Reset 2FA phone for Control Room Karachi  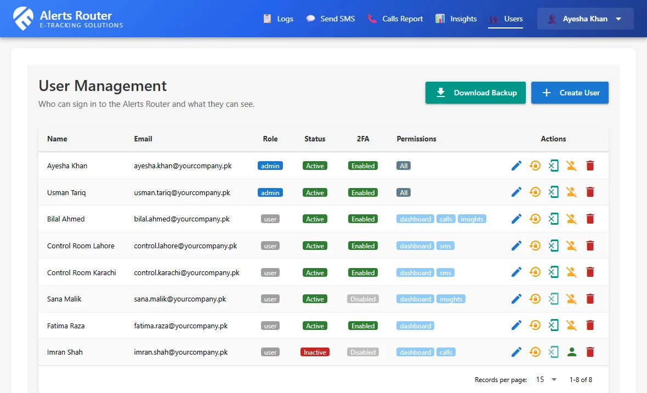pos(553,272)
